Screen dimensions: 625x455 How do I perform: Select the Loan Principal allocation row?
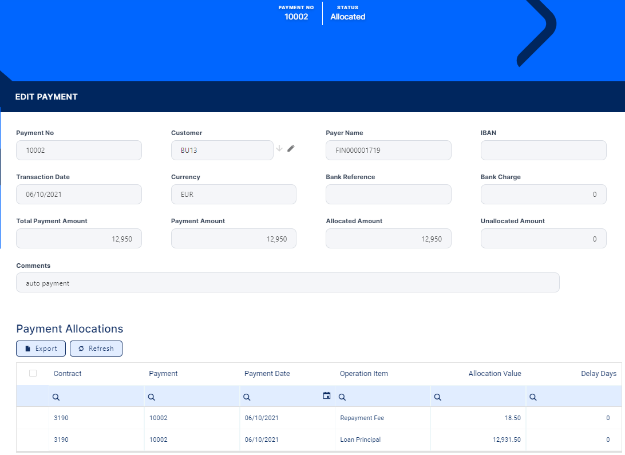360,440
